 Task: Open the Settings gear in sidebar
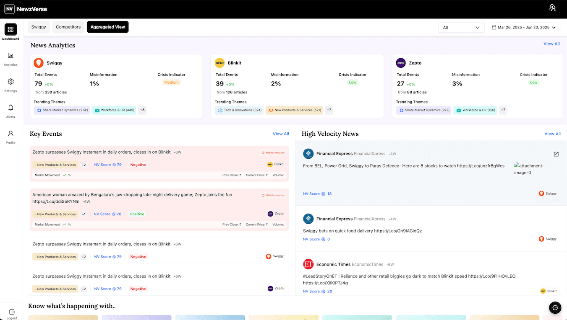tap(11, 82)
